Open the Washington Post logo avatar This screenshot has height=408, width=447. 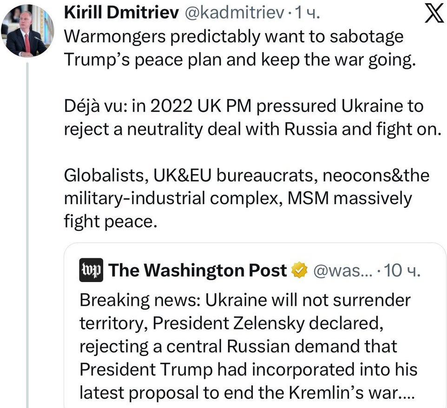[x=91, y=270]
